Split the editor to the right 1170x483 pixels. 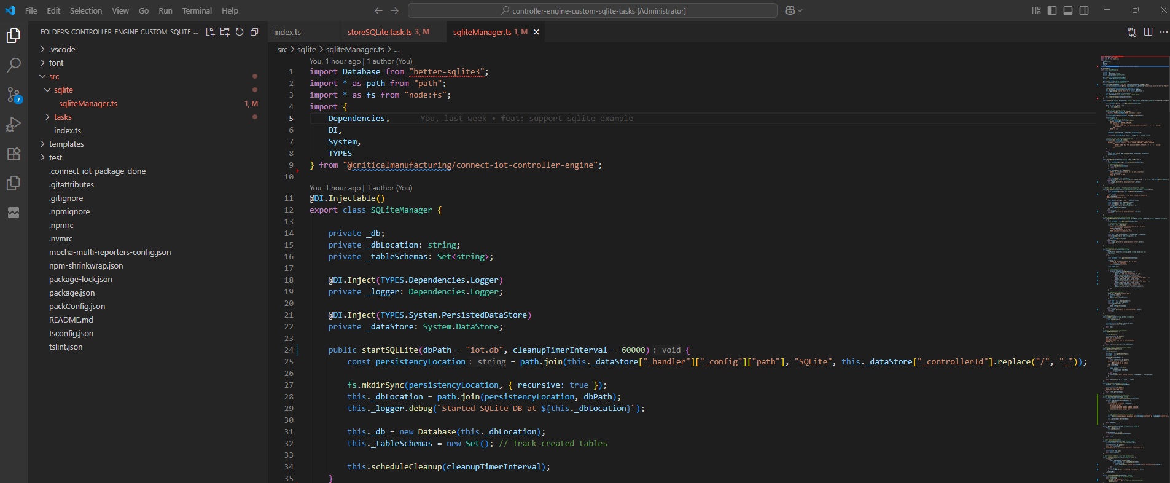(1148, 32)
